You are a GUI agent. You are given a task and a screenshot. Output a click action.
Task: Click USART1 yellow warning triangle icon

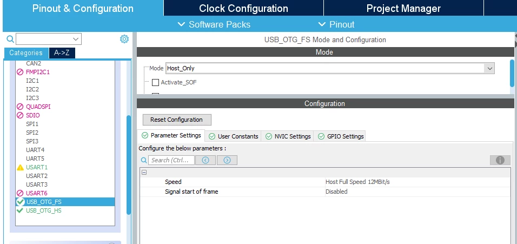tap(20, 168)
